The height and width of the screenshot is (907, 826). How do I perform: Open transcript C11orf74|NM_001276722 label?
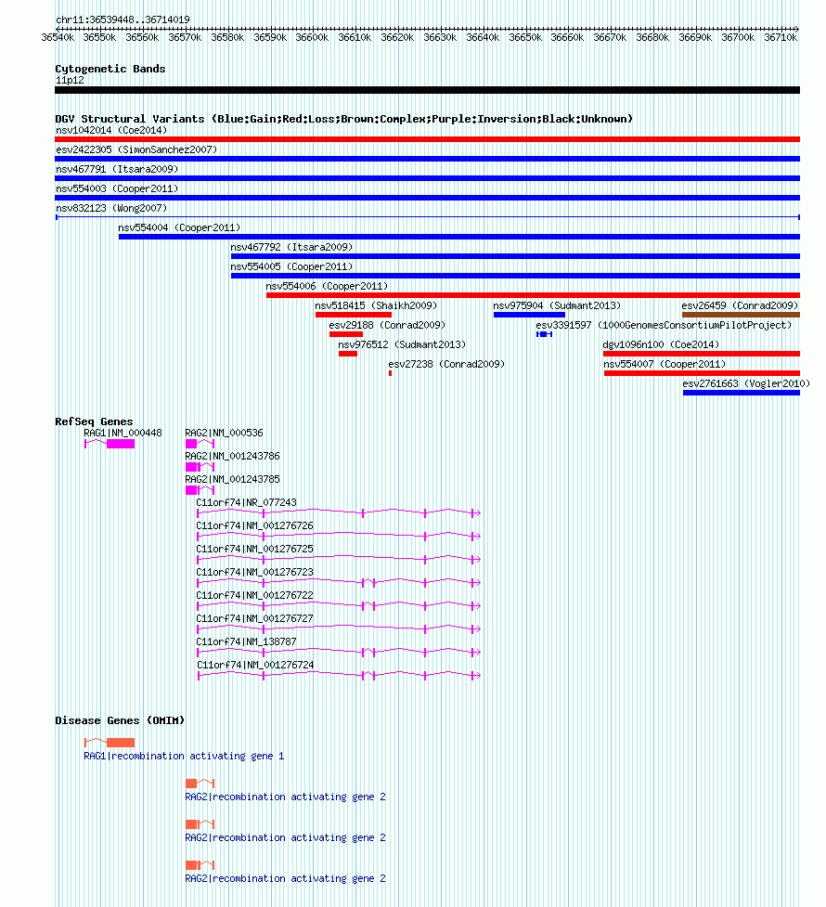coord(255,595)
